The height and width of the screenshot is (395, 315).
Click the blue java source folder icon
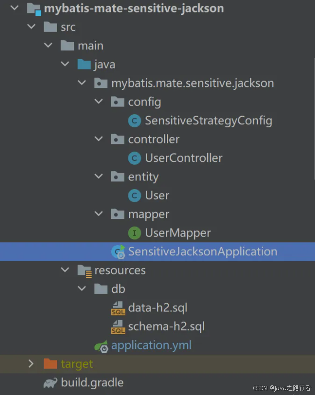[84, 64]
